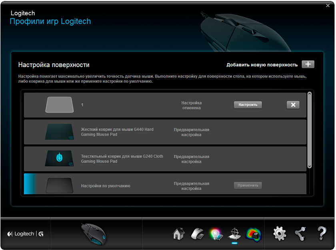
Task: Click the 'Профили игр Logitech' title
Action: (50, 22)
